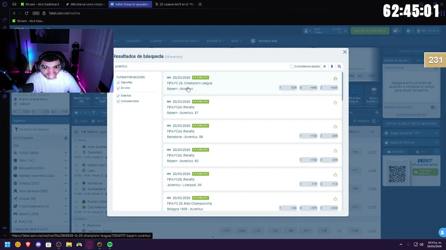
Task: Star the Juventus - Liverpool. 59 event
Action: pos(335,175)
